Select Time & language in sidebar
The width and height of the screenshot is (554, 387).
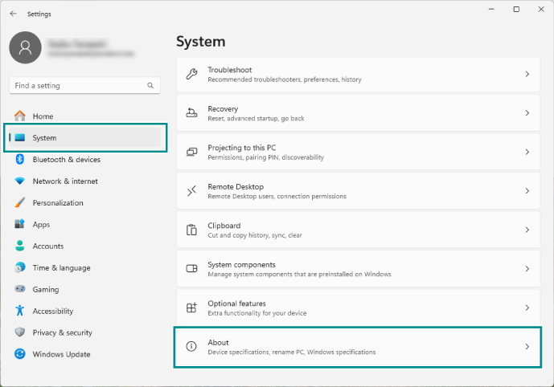(61, 268)
